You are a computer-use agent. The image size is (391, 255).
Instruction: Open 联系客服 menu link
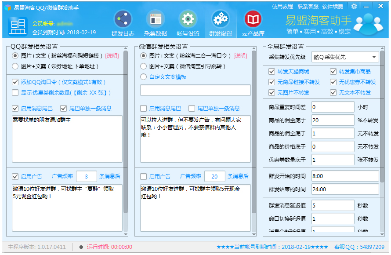(x=308, y=7)
